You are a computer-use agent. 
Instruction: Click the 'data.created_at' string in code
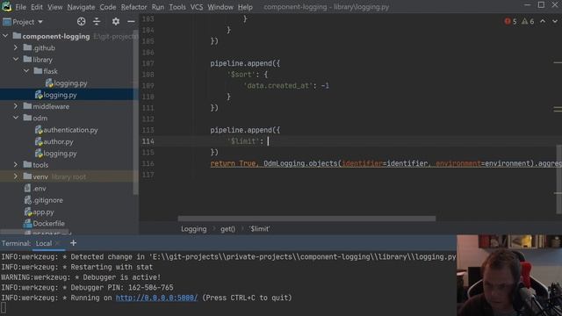tap(277, 86)
